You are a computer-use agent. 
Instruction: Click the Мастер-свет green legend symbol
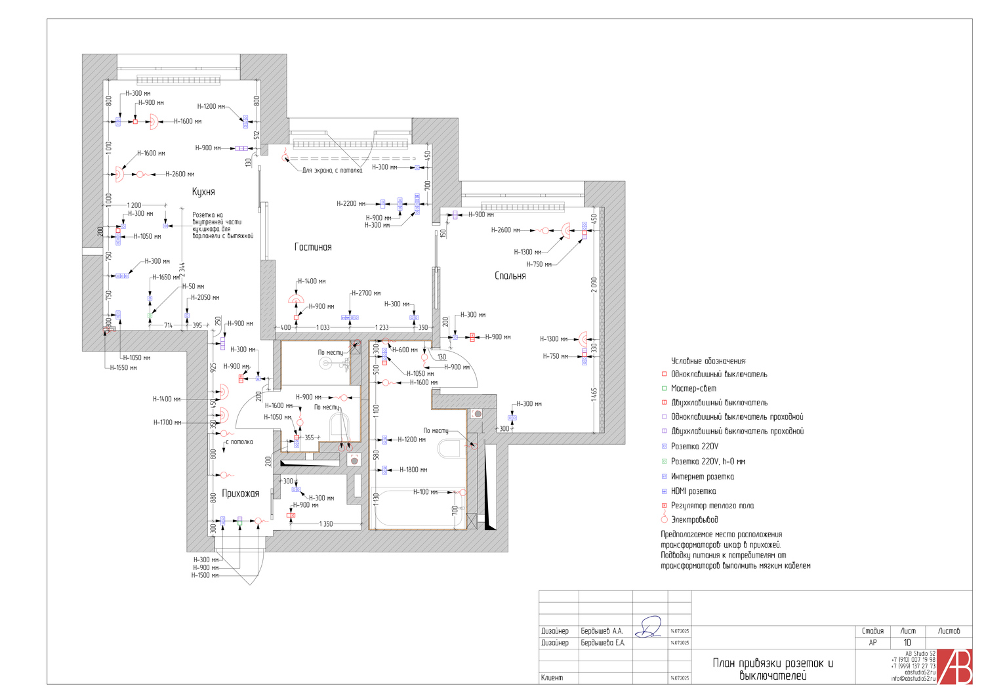[664, 388]
